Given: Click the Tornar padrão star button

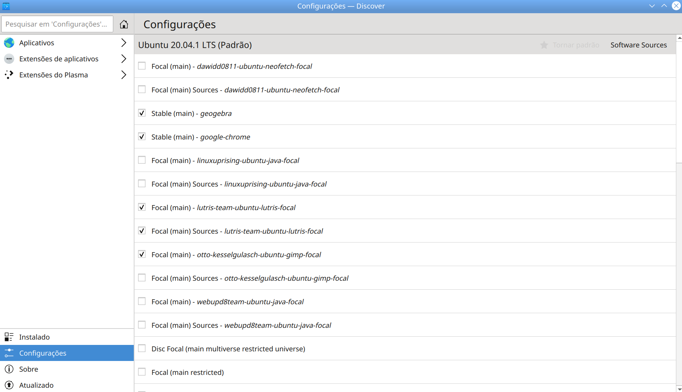Looking at the screenshot, I should point(570,45).
